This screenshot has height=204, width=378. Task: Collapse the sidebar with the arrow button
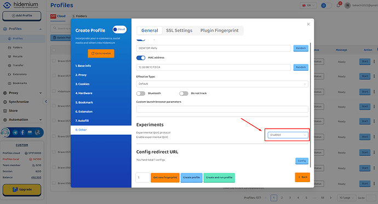pyautogui.click(x=46, y=102)
